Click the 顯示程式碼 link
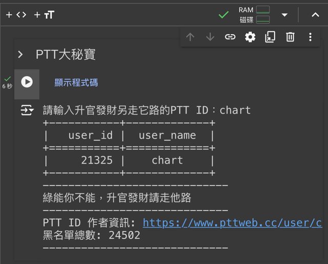328x264 pixels. (x=76, y=82)
